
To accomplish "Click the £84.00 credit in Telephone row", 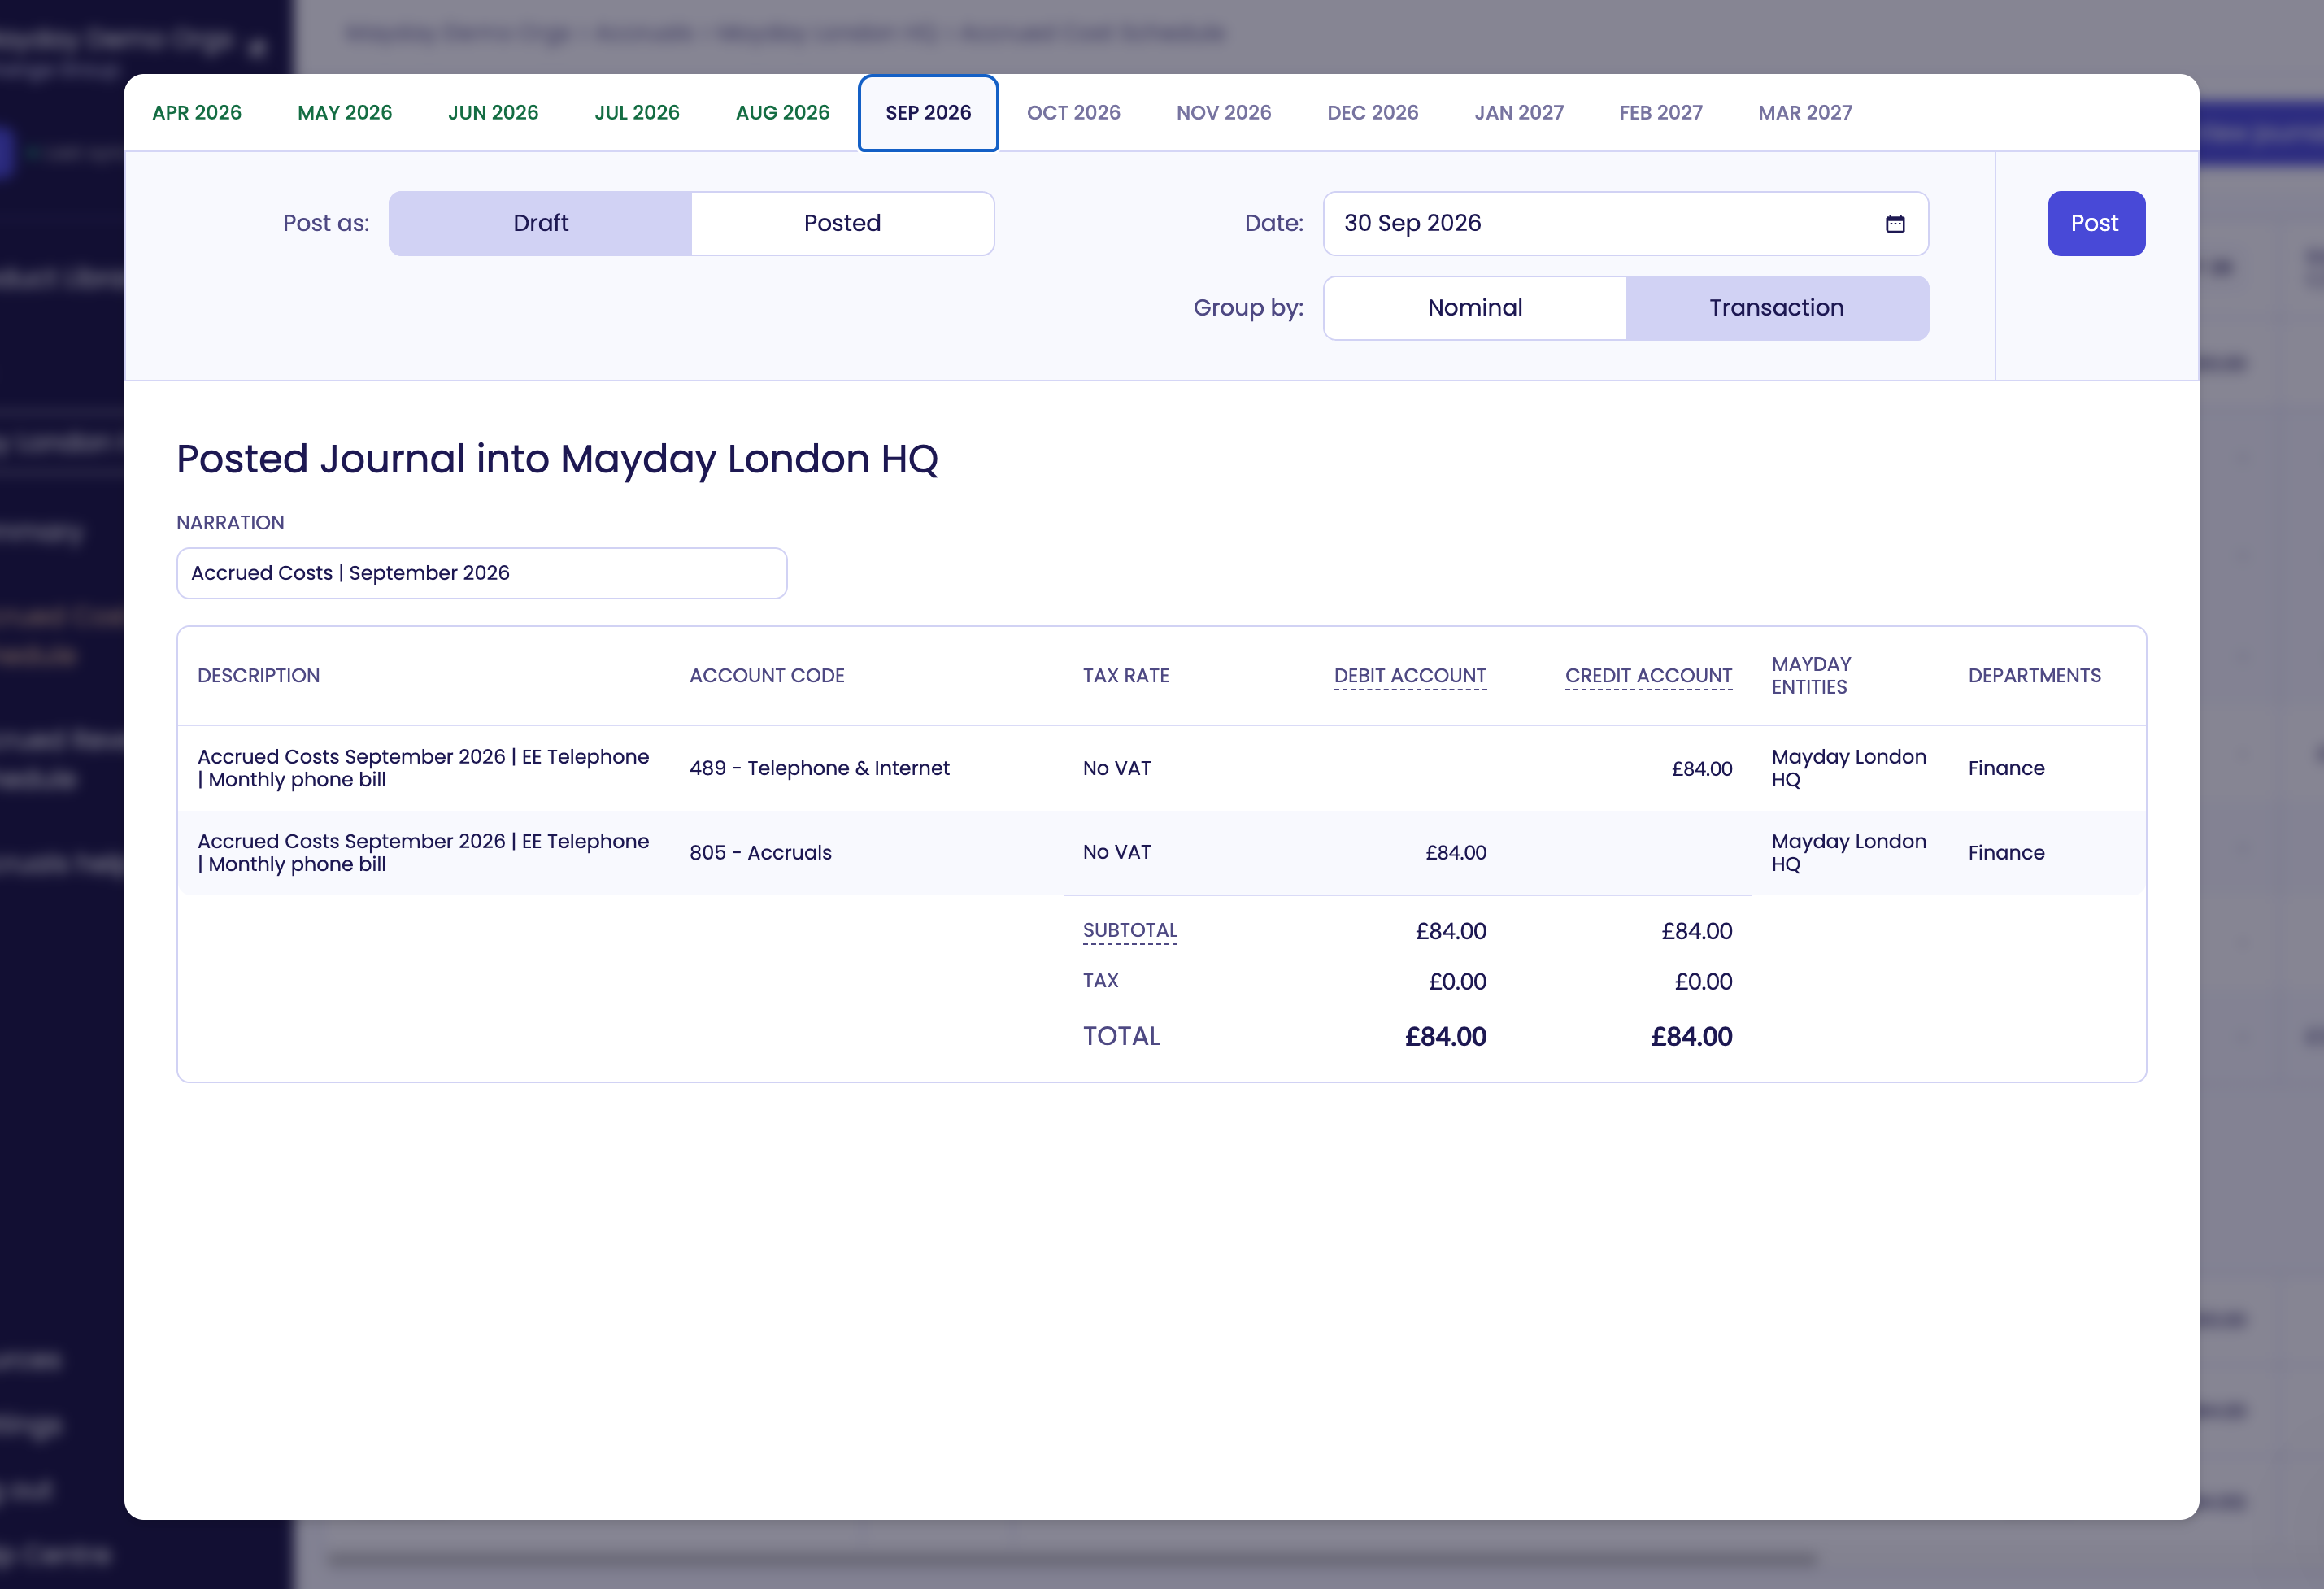I will tap(1701, 769).
